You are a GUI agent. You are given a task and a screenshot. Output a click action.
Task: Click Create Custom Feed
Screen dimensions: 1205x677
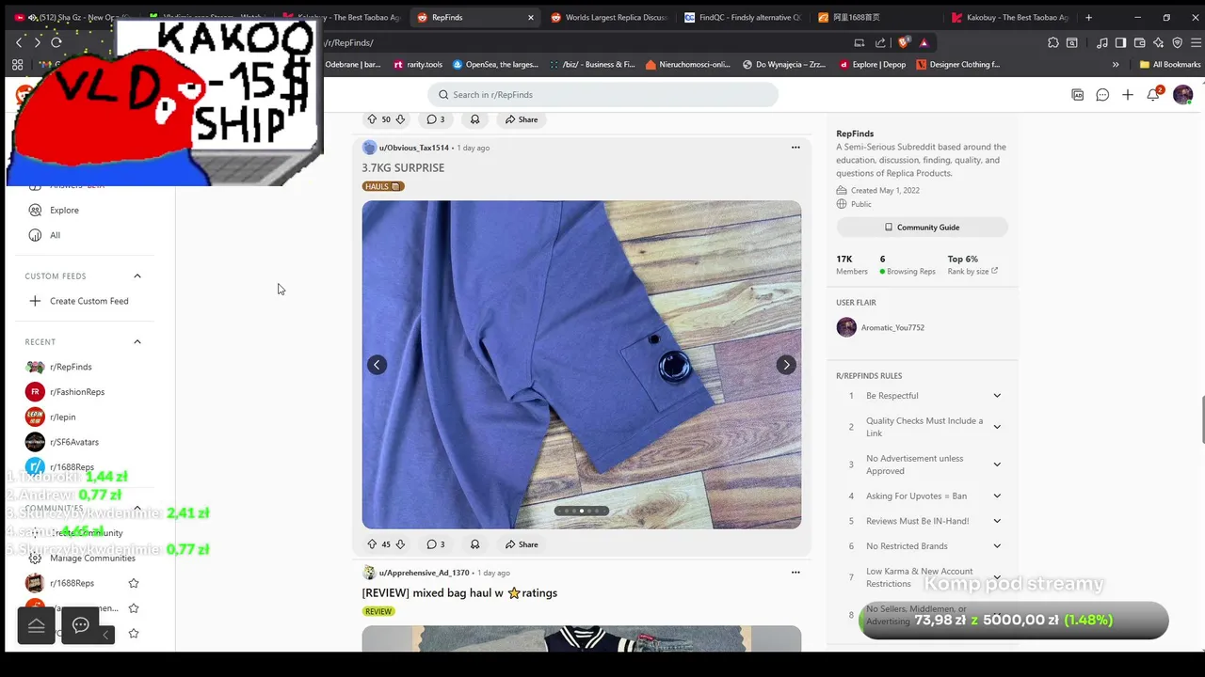pos(79,301)
